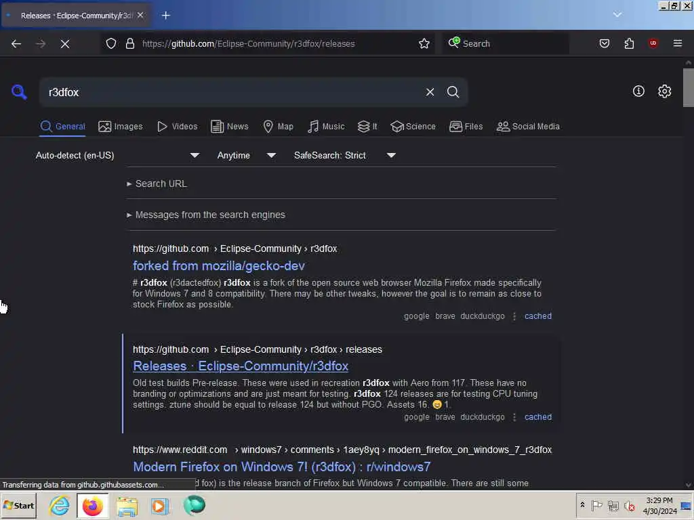Clear the r3dfox search query
The image size is (694, 520).
(x=430, y=92)
